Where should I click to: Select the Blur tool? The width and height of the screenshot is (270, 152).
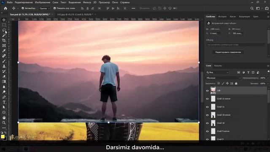click(x=4, y=87)
